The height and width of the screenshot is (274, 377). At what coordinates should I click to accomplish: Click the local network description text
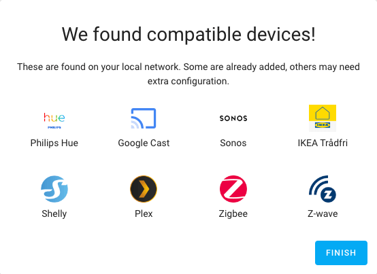coord(188,74)
